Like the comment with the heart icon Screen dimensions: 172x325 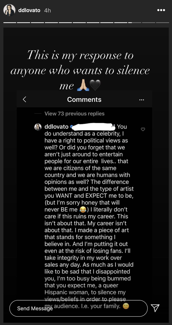coord(143,129)
